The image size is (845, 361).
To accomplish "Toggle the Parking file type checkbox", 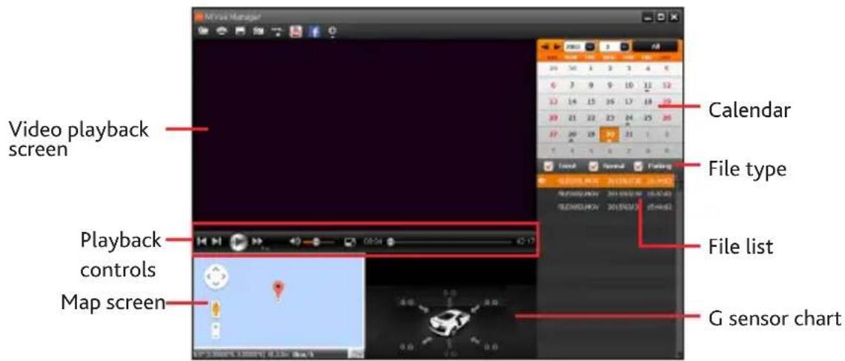I will (639, 167).
